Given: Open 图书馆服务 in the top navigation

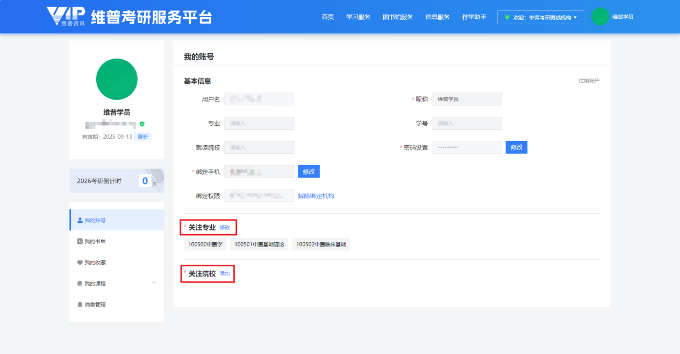Looking at the screenshot, I should point(397,17).
